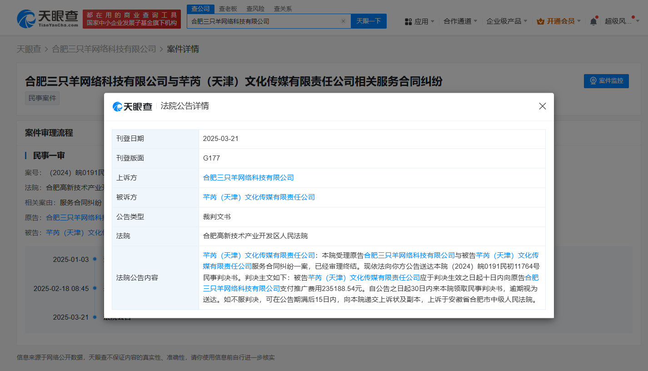Viewport: 648px width, 371px height.
Task: Go to 天眼查 breadcrumb home
Action: pyautogui.click(x=29, y=49)
